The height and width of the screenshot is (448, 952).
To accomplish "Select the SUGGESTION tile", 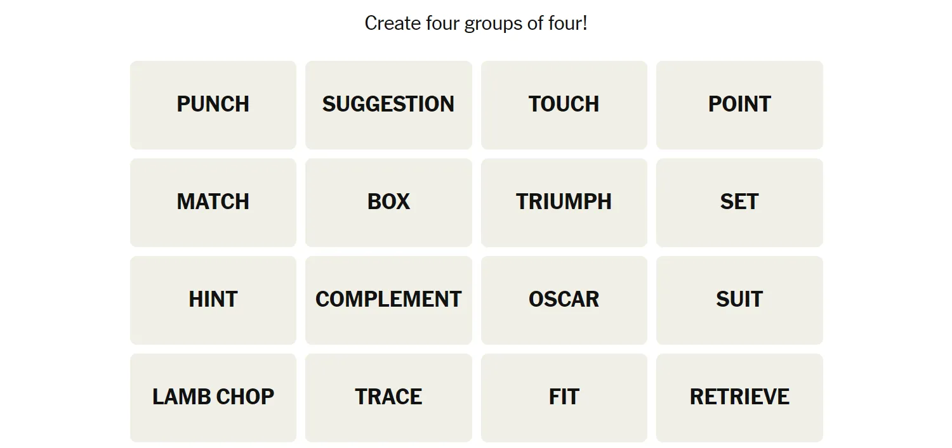I will (x=388, y=105).
